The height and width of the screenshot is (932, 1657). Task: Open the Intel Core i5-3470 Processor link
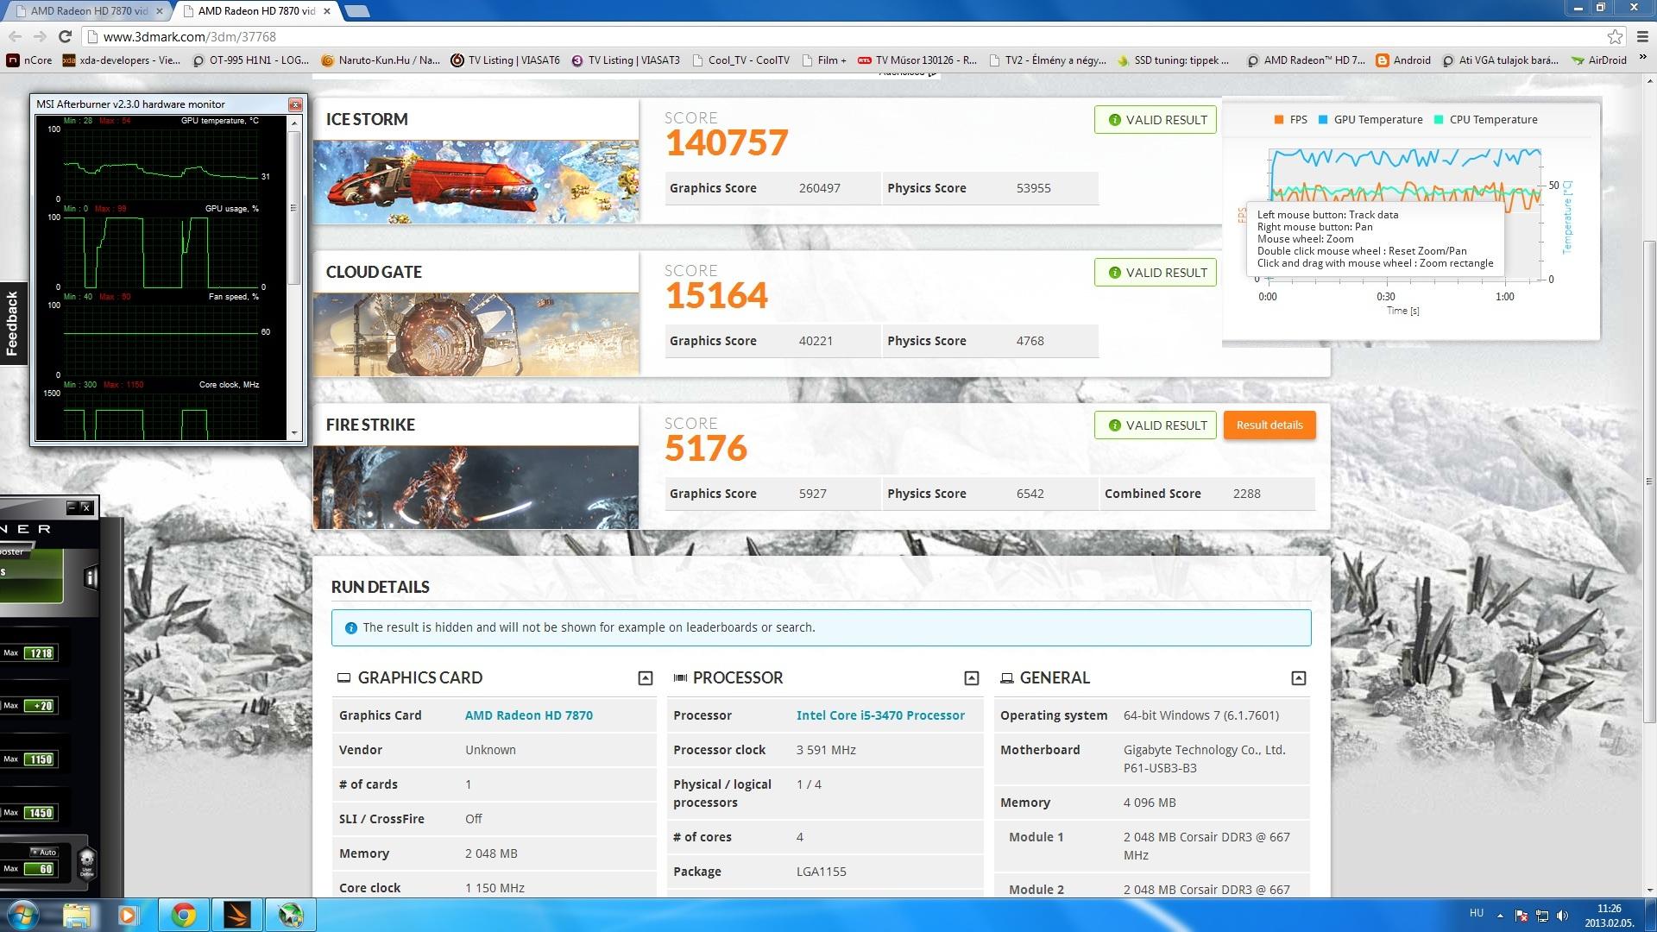click(x=880, y=715)
